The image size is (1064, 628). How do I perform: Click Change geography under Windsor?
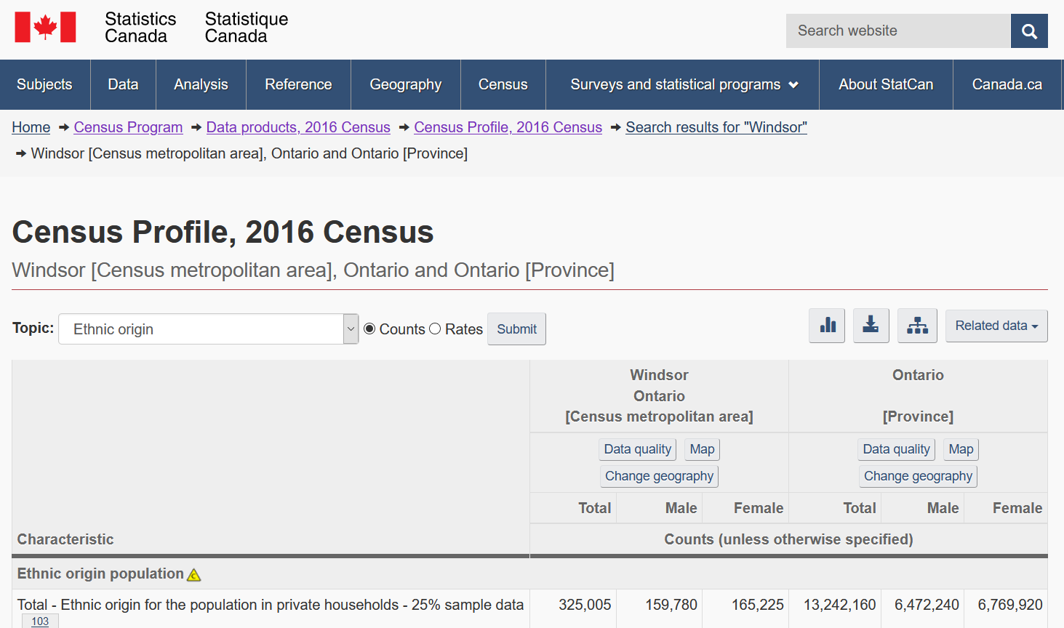point(659,475)
